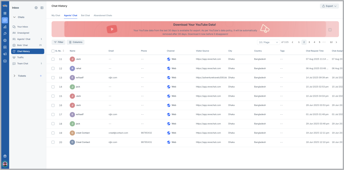Viewport: 344px width, 170px height.
Task: Open the 10 / Page dropdown
Action: point(268,42)
